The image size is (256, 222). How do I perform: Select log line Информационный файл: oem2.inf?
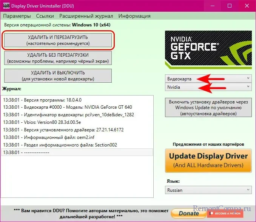pyautogui.click(x=77, y=137)
